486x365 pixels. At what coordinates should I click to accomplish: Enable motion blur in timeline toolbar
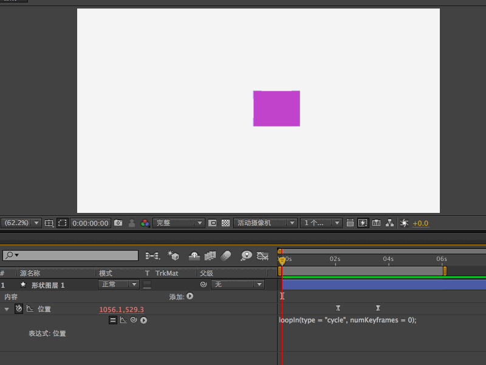pyautogui.click(x=225, y=255)
